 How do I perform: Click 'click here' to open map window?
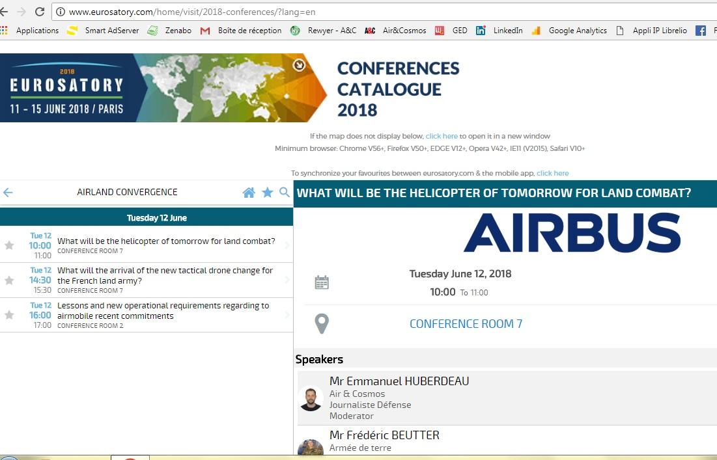click(x=442, y=136)
